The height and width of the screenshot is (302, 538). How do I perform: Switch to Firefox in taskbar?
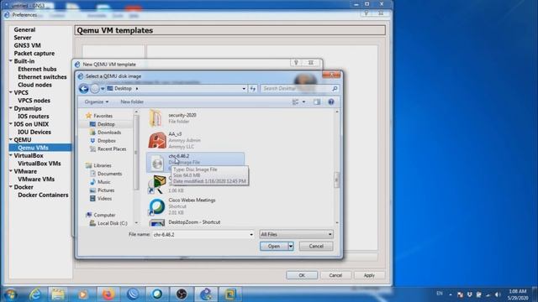(108, 294)
